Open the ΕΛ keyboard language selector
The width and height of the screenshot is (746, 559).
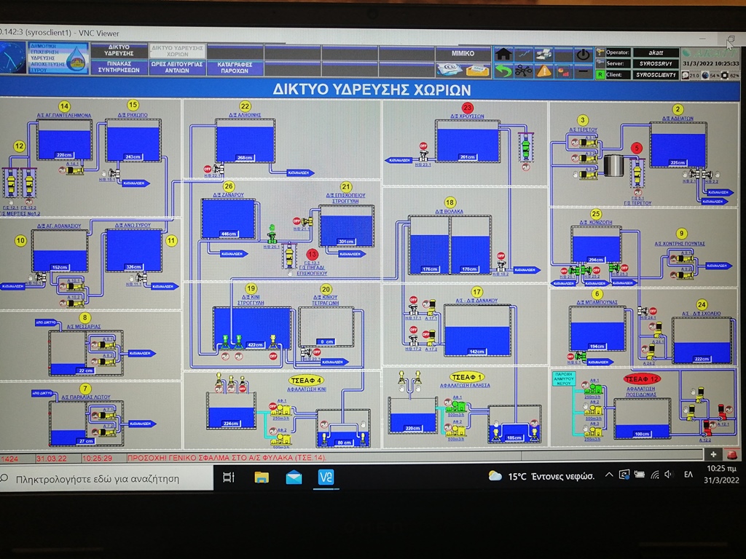tap(688, 475)
